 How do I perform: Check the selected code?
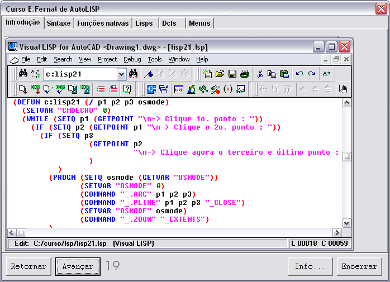coord(60,89)
